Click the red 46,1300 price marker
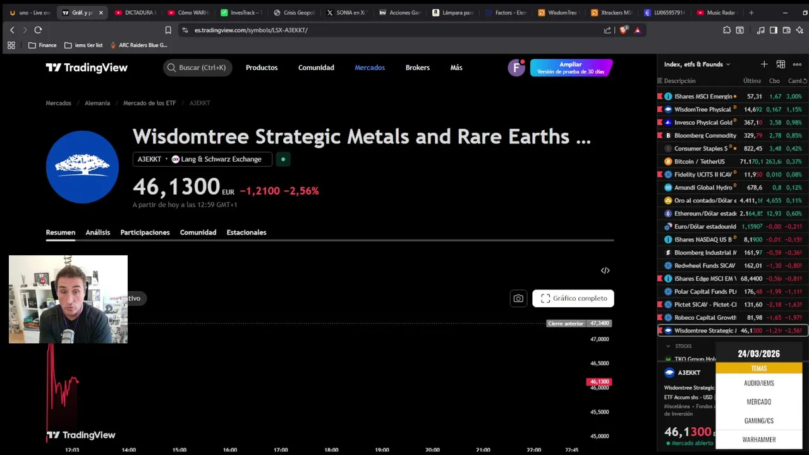Screen dimensions: 809x455 click(599, 382)
